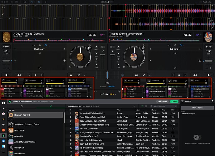Mute the Harmonic stem on the right deck
215x156 pixels.
pyautogui.click(x=164, y=81)
